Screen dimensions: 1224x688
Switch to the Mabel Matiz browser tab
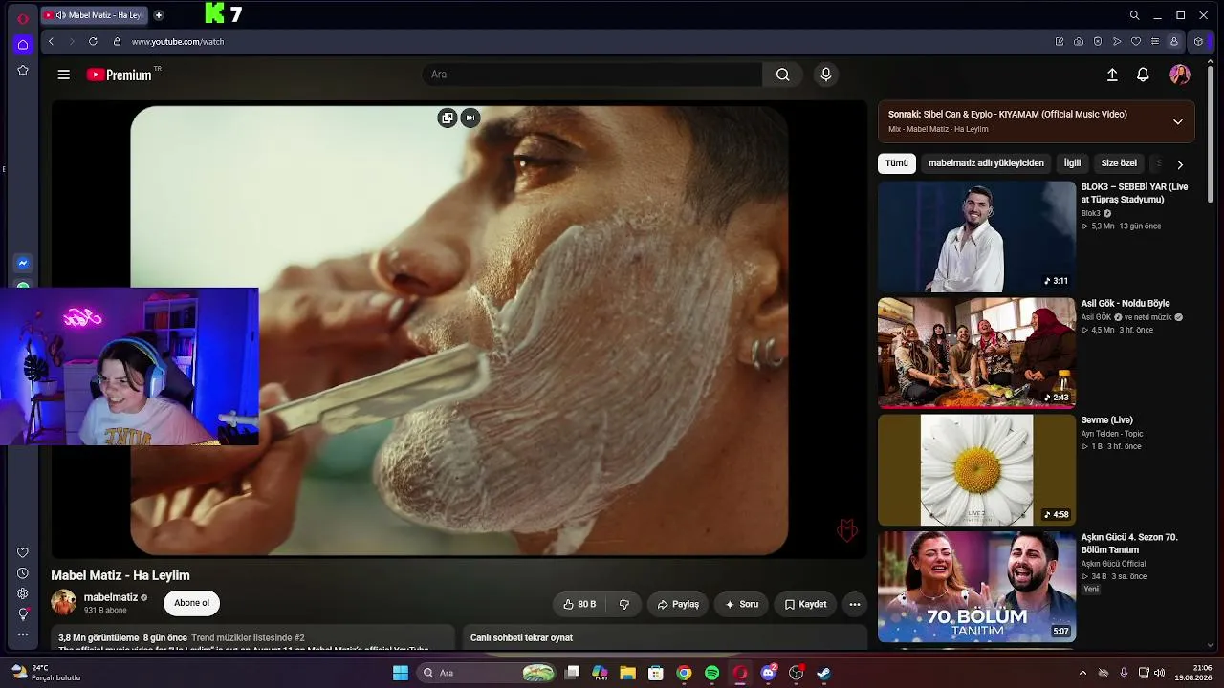coord(95,15)
